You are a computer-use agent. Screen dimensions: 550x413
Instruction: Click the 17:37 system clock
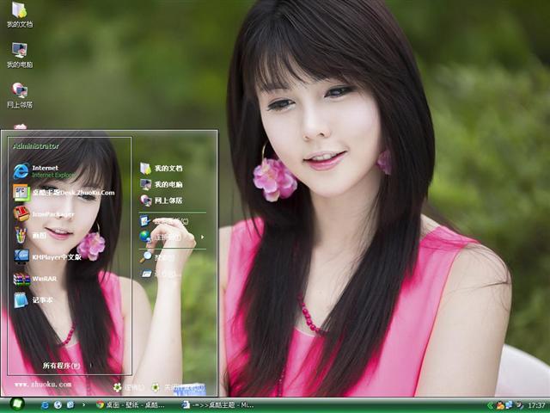click(536, 405)
